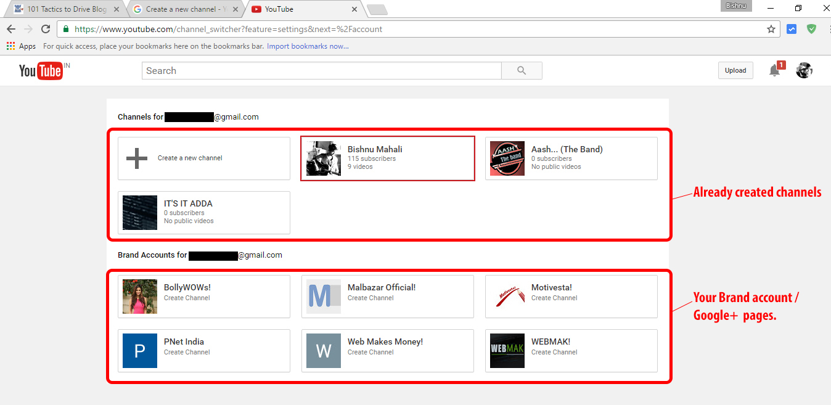Click BollyWOWs! profile picture
The height and width of the screenshot is (405, 831).
pos(140,297)
